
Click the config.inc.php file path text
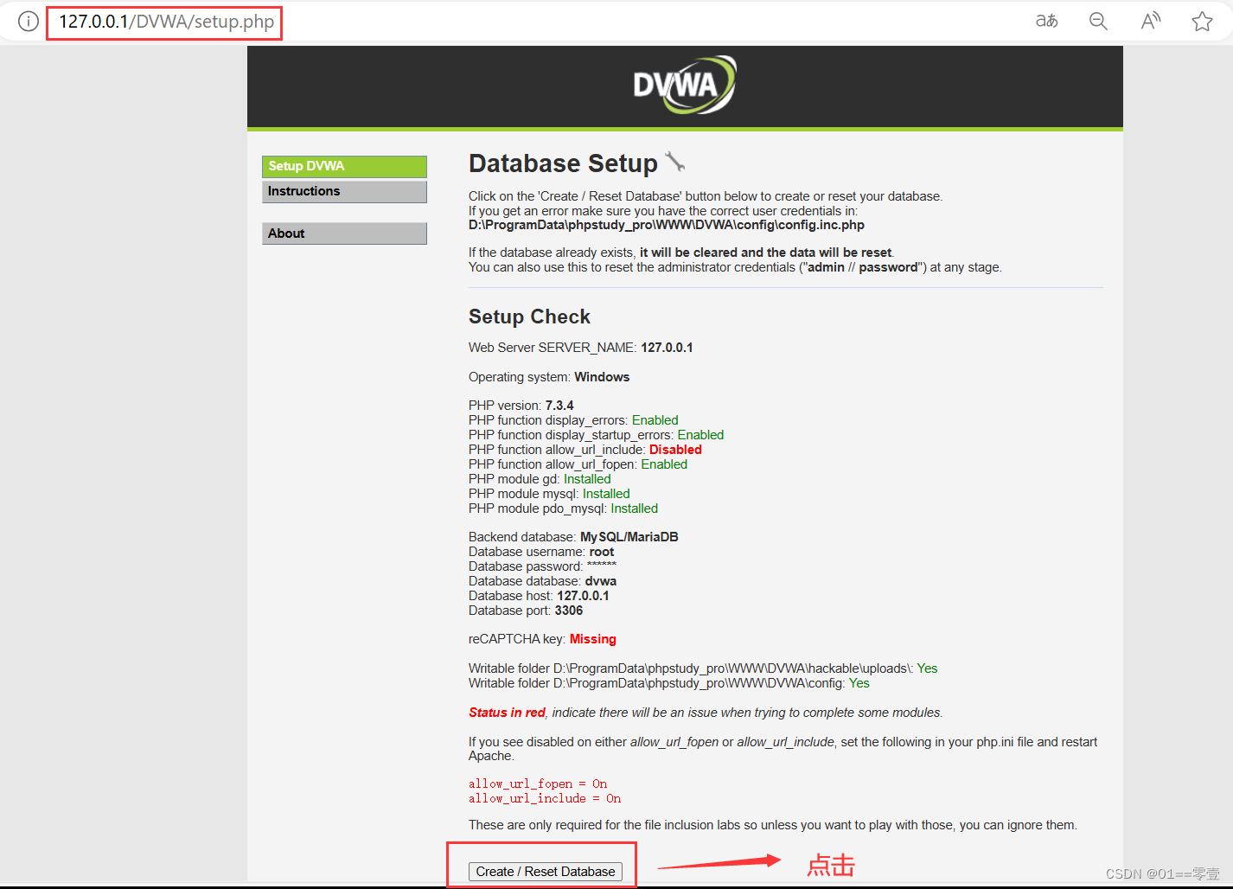(x=667, y=225)
